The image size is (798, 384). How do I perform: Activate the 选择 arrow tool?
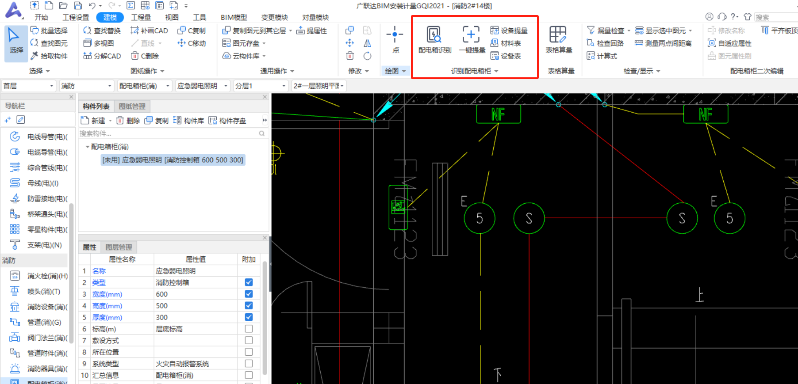click(16, 42)
